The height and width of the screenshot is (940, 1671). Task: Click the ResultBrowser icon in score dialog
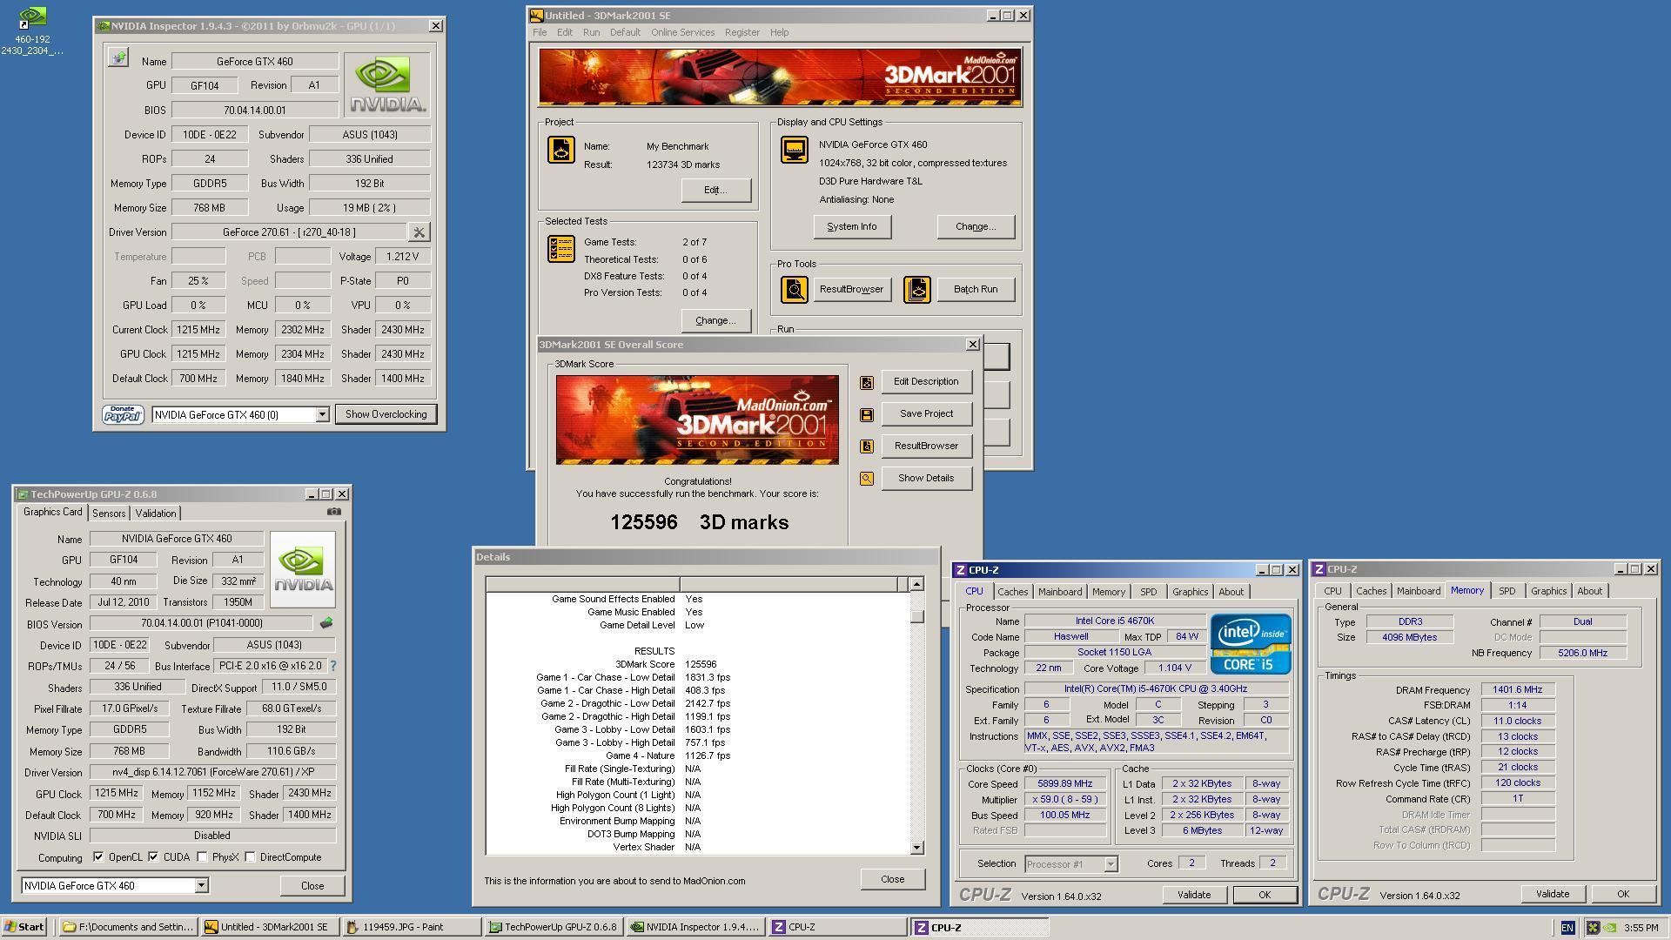(x=866, y=446)
